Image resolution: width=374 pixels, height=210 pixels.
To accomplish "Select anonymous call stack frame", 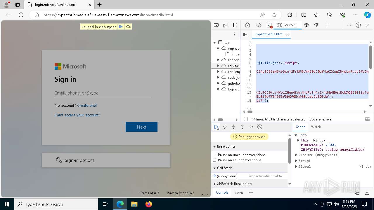I will (249, 176).
